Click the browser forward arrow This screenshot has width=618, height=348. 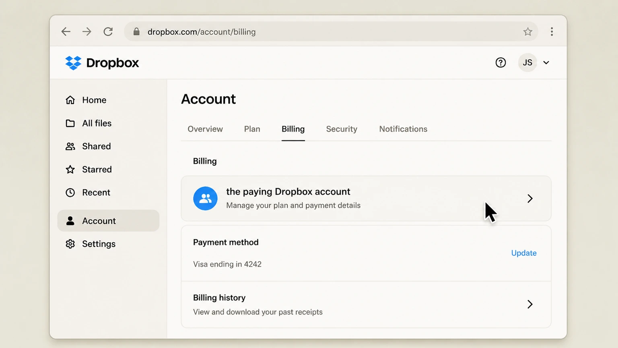click(x=87, y=31)
